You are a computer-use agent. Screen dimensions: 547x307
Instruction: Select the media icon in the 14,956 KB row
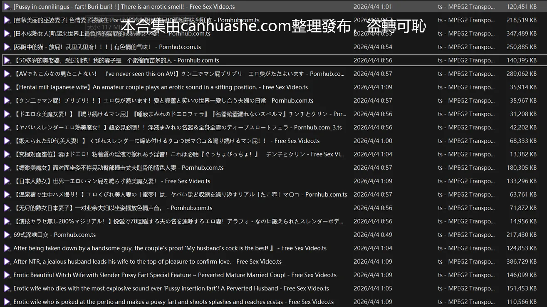pos(7,221)
